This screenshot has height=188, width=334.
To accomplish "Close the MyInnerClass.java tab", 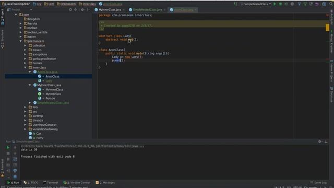I will point(124,10).
